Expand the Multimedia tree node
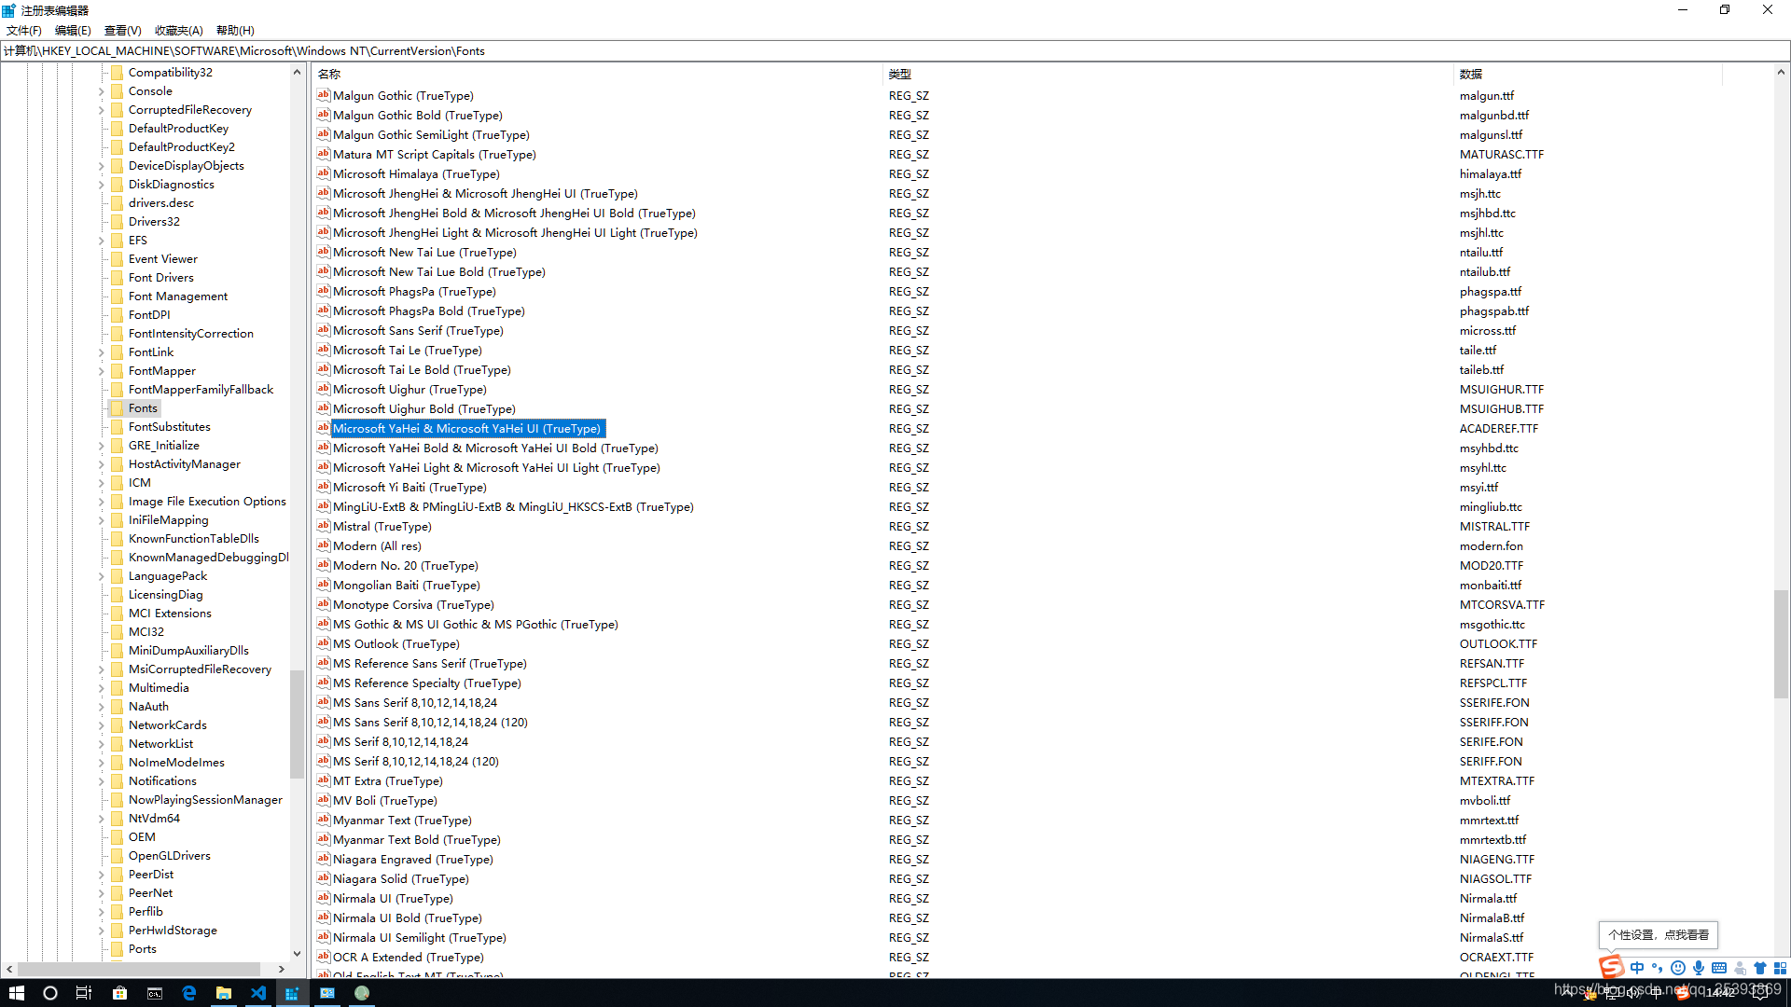Image resolution: width=1791 pixels, height=1007 pixels. pyautogui.click(x=101, y=688)
